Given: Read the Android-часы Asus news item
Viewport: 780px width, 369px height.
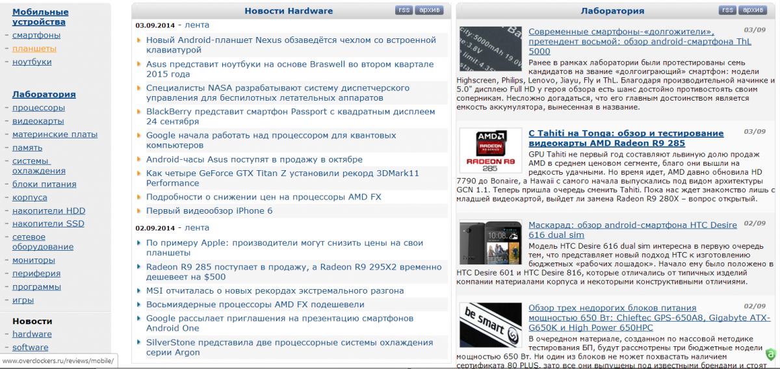Looking at the screenshot, I should [254, 159].
